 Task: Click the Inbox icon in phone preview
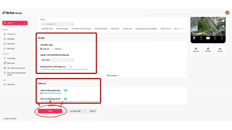[x=215, y=38]
